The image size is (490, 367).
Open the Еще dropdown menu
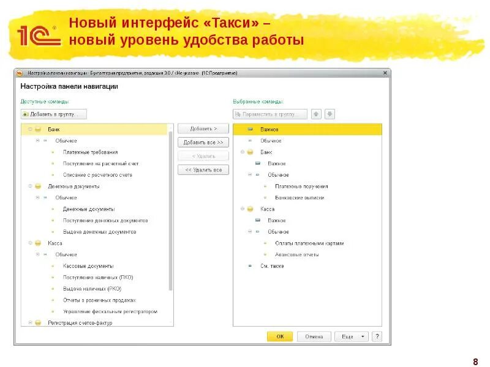352,336
